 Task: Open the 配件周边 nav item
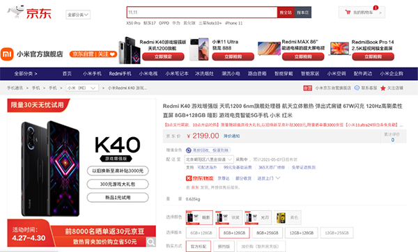pyautogui.click(x=363, y=74)
